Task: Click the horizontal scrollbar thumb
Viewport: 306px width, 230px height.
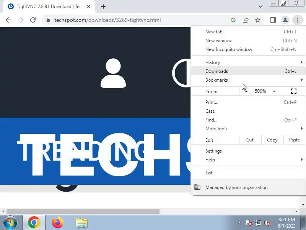Action: 83,212
